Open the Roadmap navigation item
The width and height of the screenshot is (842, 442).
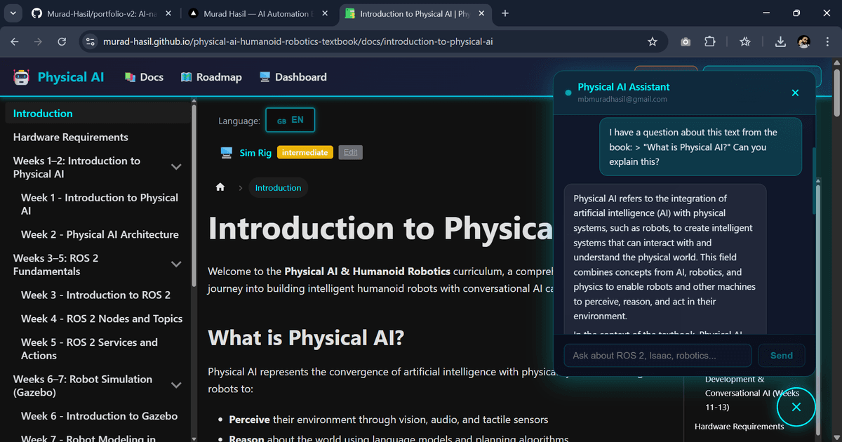coord(211,77)
